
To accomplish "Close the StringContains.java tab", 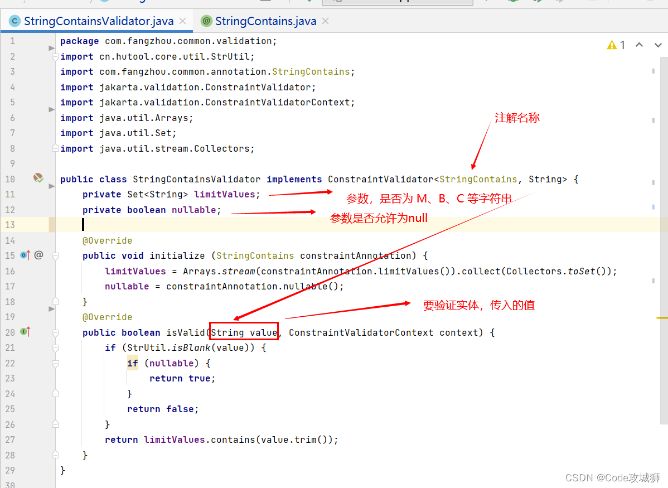I will (x=326, y=21).
